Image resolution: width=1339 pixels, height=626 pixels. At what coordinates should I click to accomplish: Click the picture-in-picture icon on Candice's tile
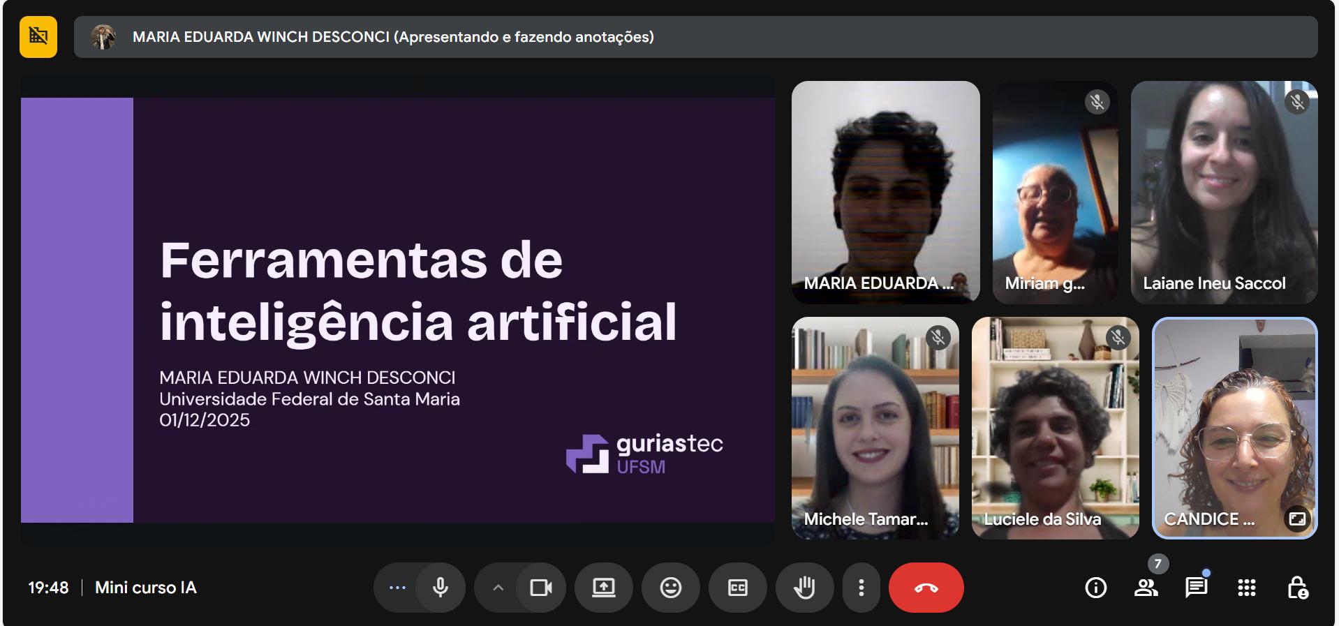[1297, 519]
